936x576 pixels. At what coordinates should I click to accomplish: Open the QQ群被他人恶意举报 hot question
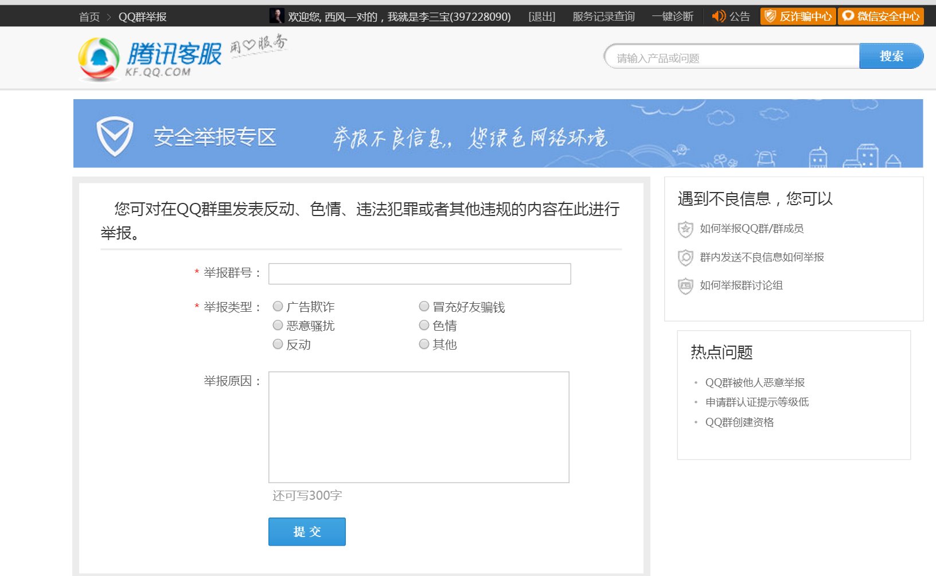click(755, 382)
